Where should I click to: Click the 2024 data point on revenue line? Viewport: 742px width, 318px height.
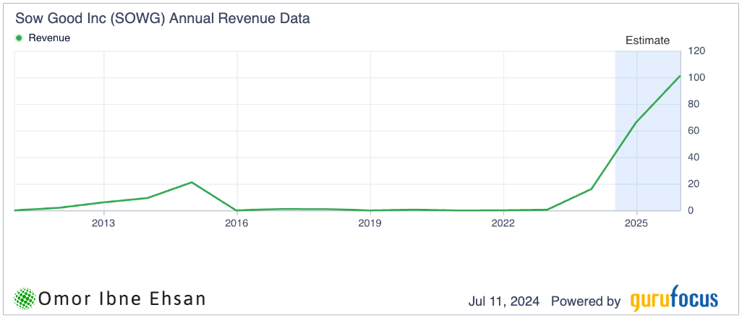pos(592,189)
